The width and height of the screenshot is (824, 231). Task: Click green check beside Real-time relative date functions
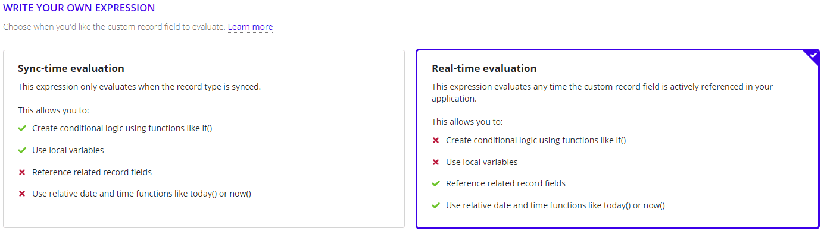436,205
